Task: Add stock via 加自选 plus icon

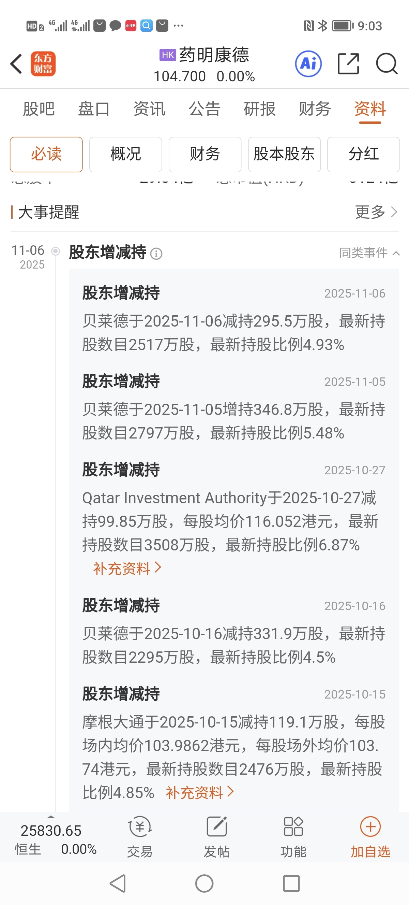Action: 370,827
